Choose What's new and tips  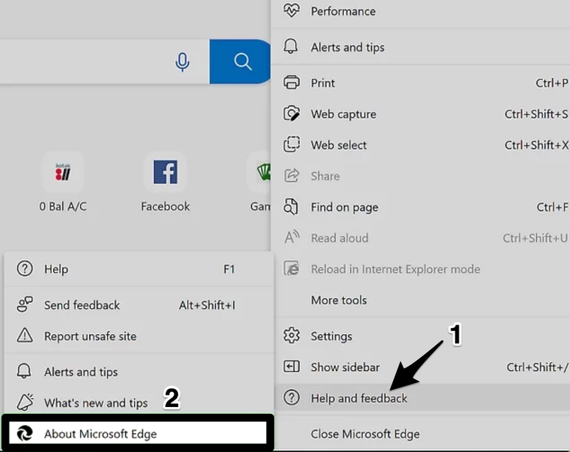tap(96, 403)
